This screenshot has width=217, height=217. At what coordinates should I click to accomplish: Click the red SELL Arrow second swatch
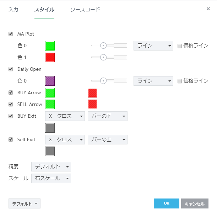pyautogui.click(x=92, y=104)
